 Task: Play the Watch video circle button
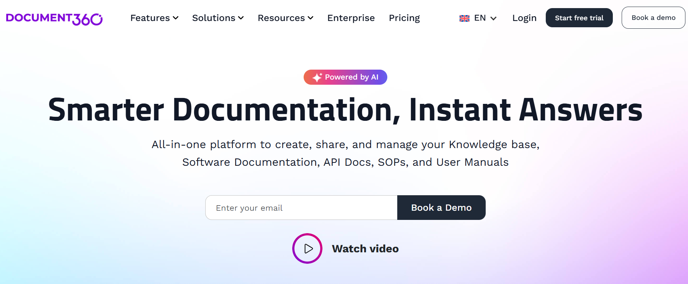307,249
